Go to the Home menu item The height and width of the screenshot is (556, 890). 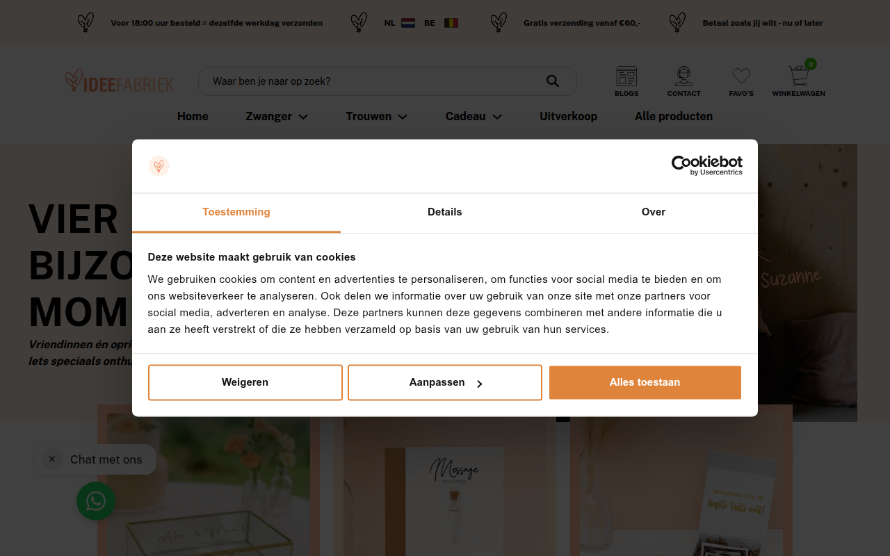(x=193, y=116)
